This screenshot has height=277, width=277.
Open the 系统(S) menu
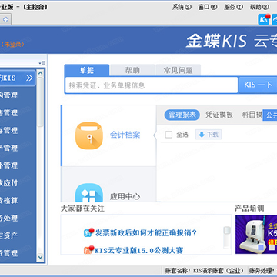click(182, 7)
